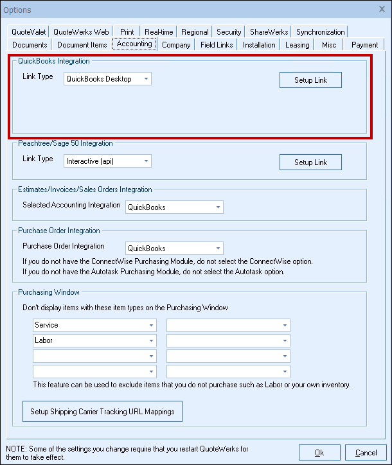Open the Payment tab
This screenshot has height=465, width=392.
[x=364, y=45]
